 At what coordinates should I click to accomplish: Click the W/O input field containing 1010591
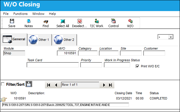click(x=67, y=53)
